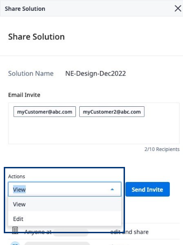Close the Share Solution dialog

[178, 8]
